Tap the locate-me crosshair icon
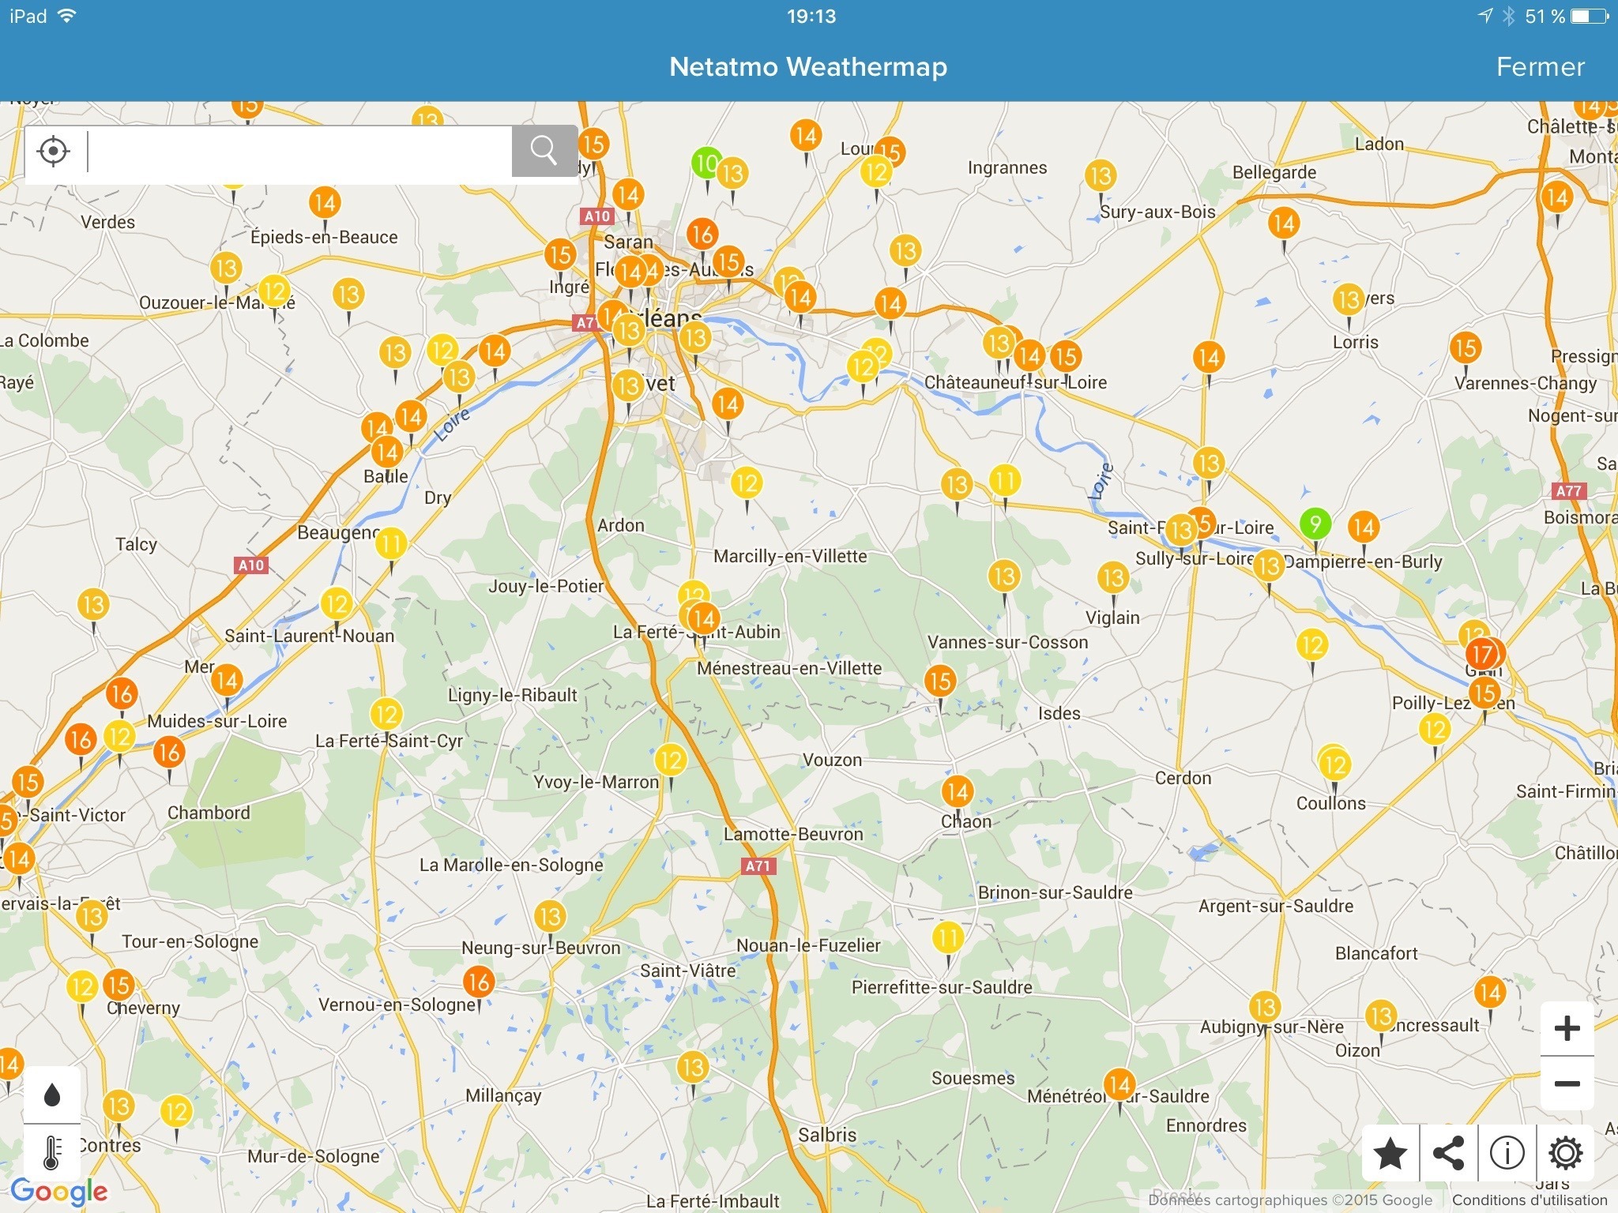1618x1213 pixels. [54, 150]
